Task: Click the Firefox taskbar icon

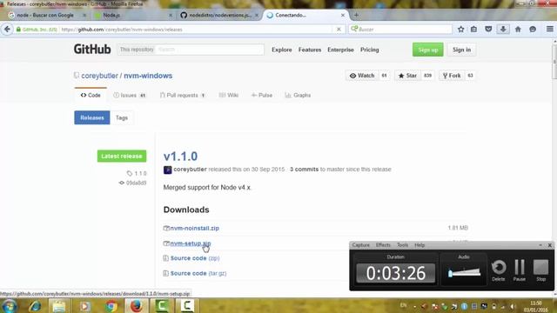Action: (x=137, y=305)
